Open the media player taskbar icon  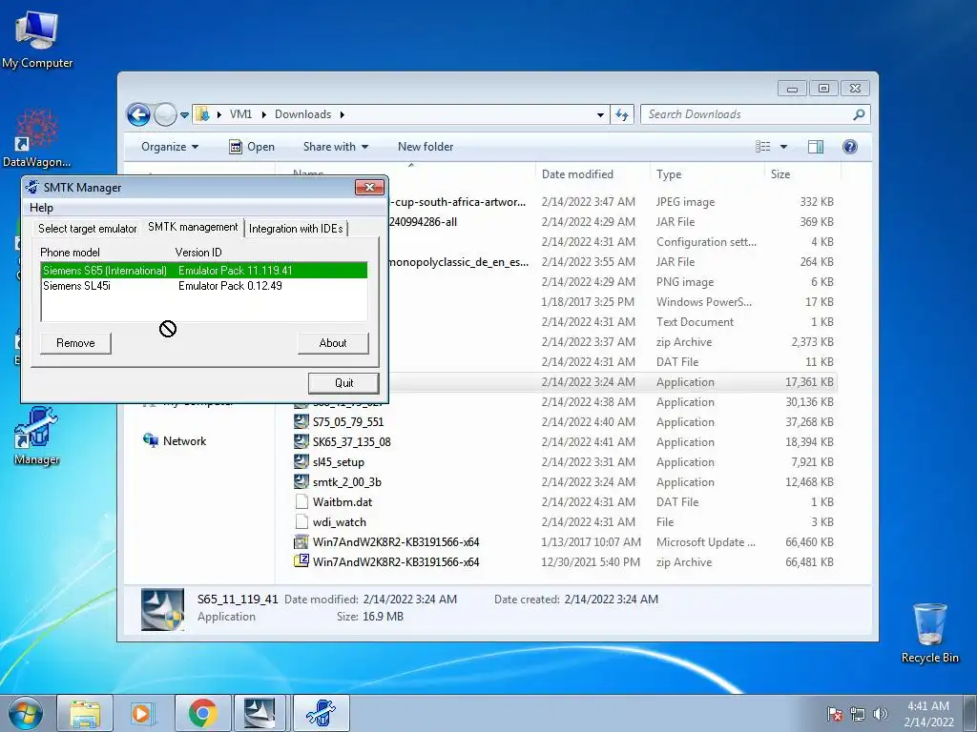[142, 713]
